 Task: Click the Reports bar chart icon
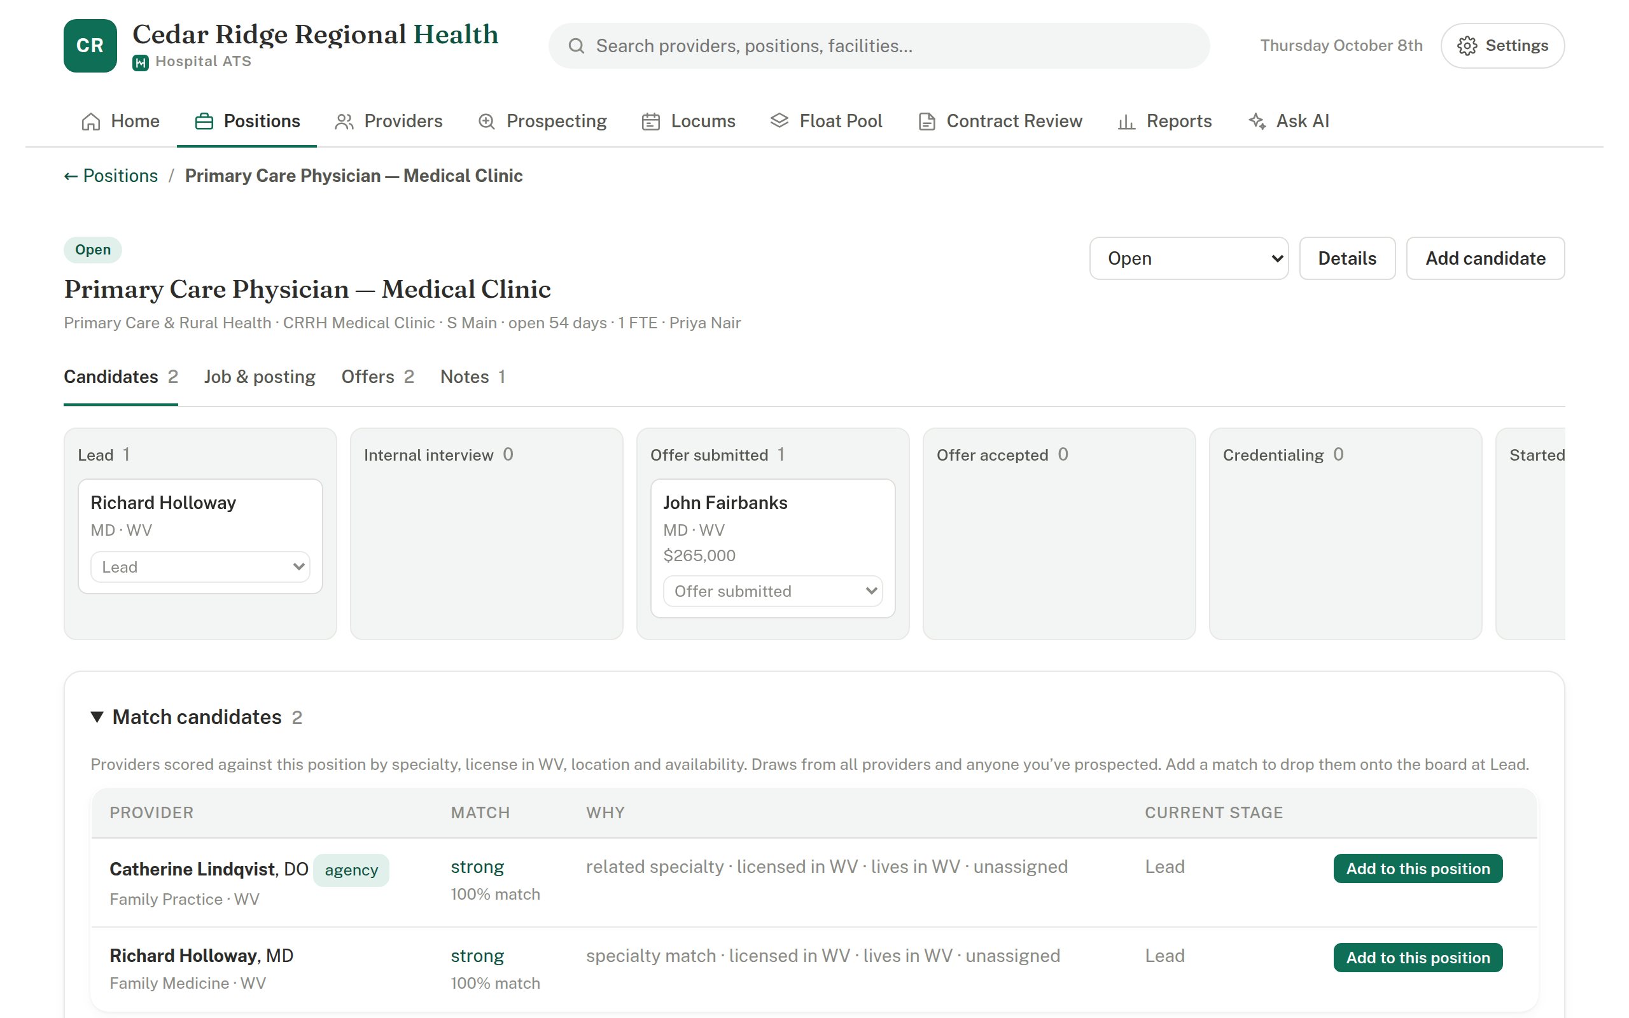[1126, 121]
